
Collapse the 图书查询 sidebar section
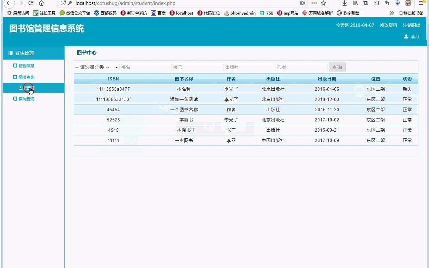point(26,77)
